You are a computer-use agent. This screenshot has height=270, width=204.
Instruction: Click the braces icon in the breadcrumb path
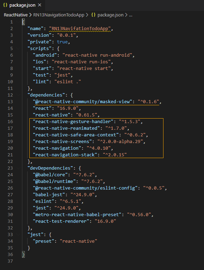tap(93, 15)
